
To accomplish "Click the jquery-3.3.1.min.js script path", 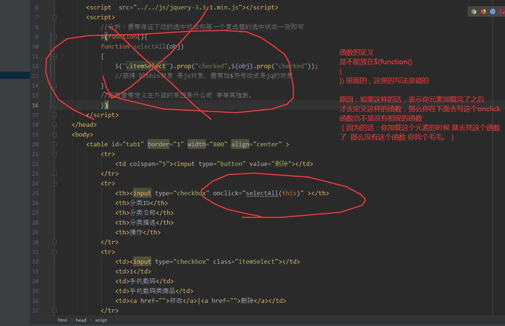I will point(188,7).
